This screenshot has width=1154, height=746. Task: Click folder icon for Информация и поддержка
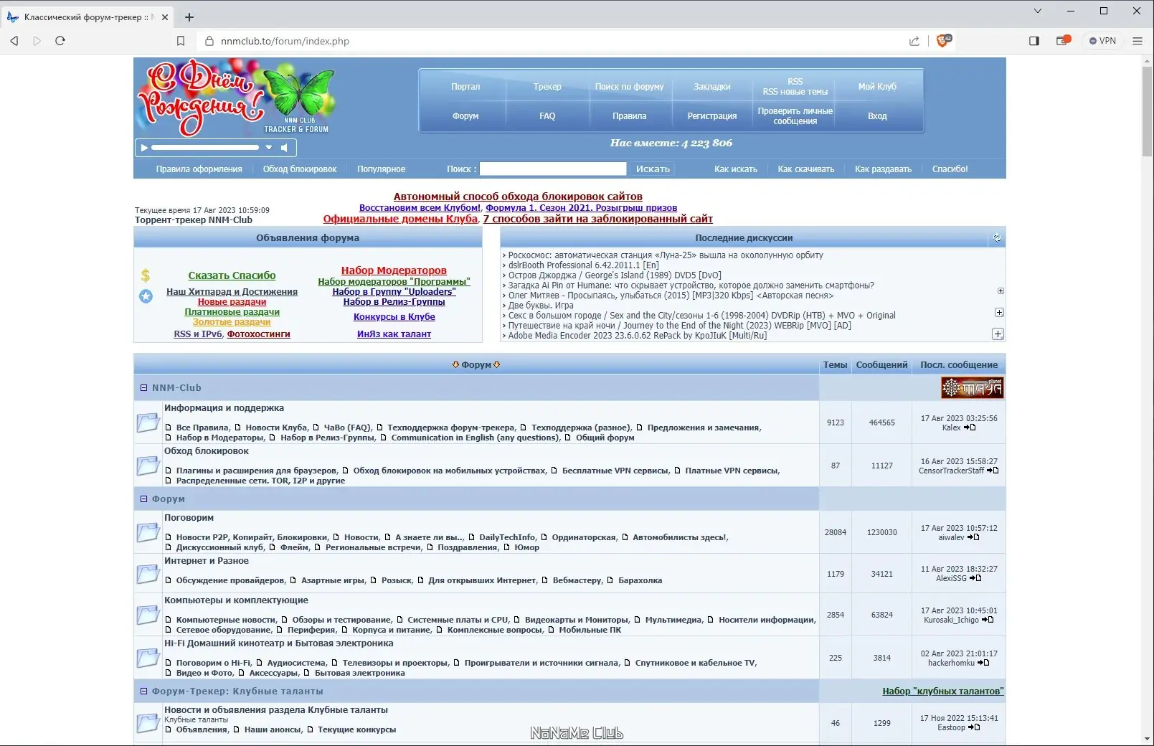pyautogui.click(x=148, y=422)
